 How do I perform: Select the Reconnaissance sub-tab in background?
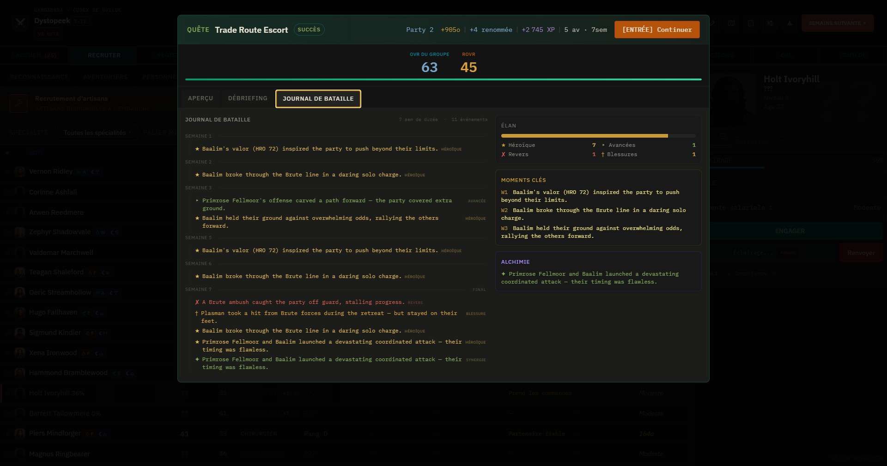(39, 77)
